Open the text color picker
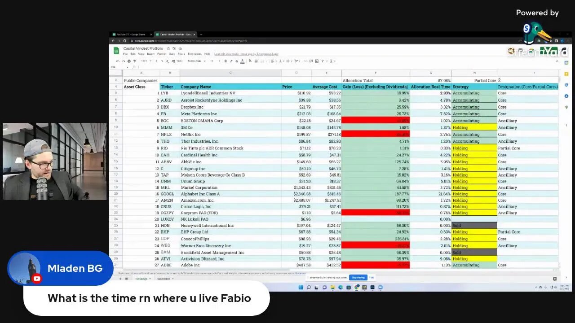This screenshot has width=575, height=323. (242, 61)
